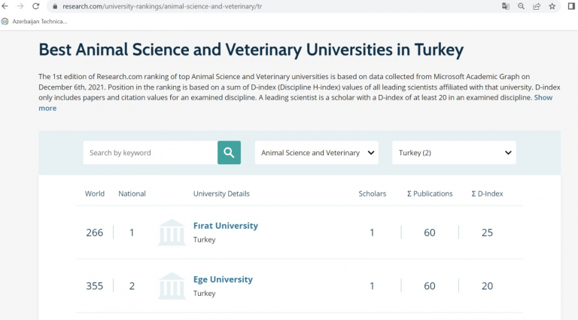Click the zoom magnifier icon in address bar
The height and width of the screenshot is (320, 578).
[522, 6]
